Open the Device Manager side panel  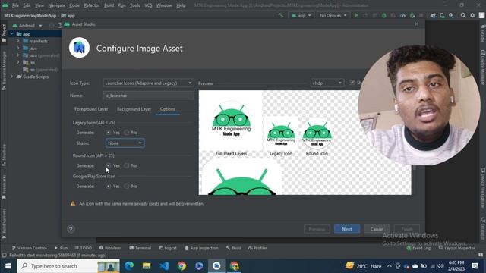coord(483,67)
